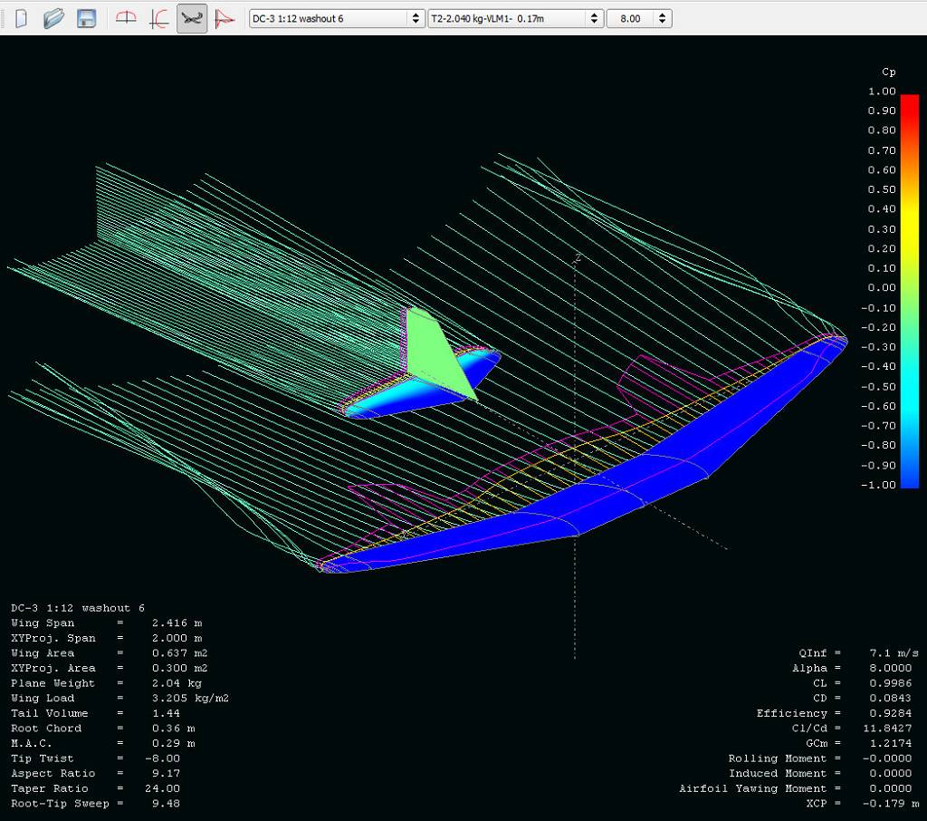The height and width of the screenshot is (821, 927).
Task: Show the polar graphs view
Action: (159, 18)
